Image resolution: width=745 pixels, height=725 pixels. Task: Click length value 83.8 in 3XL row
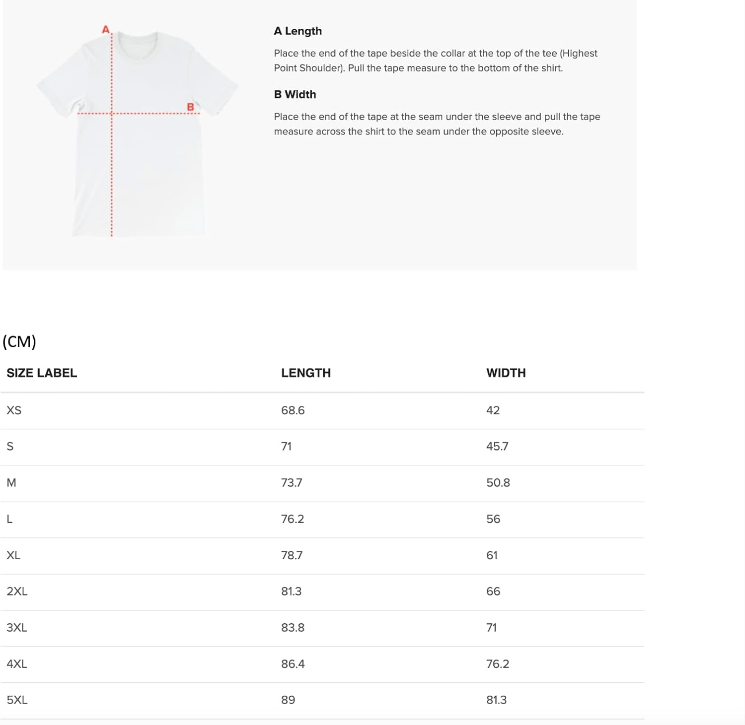(293, 628)
